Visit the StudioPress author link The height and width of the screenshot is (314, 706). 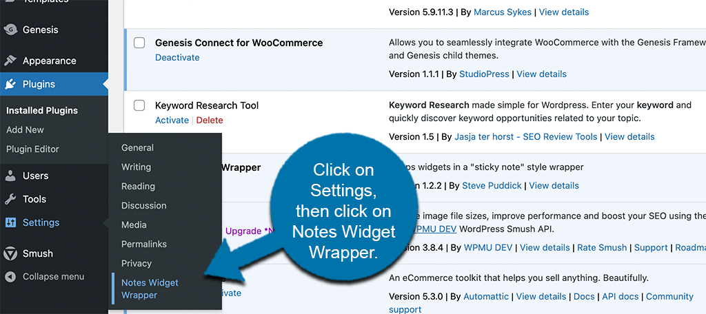pos(483,74)
